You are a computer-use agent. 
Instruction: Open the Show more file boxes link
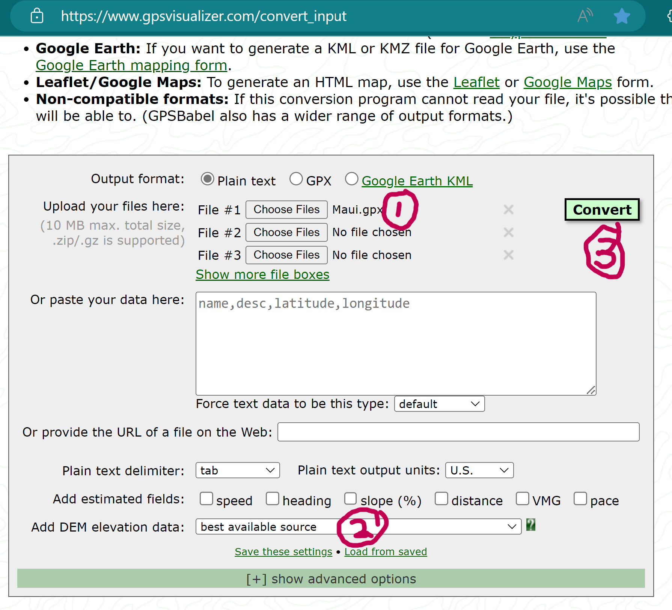tap(262, 274)
